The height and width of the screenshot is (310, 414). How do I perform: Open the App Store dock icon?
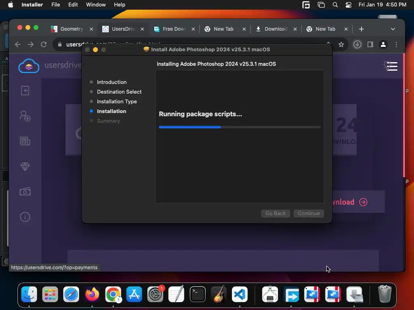click(x=134, y=294)
